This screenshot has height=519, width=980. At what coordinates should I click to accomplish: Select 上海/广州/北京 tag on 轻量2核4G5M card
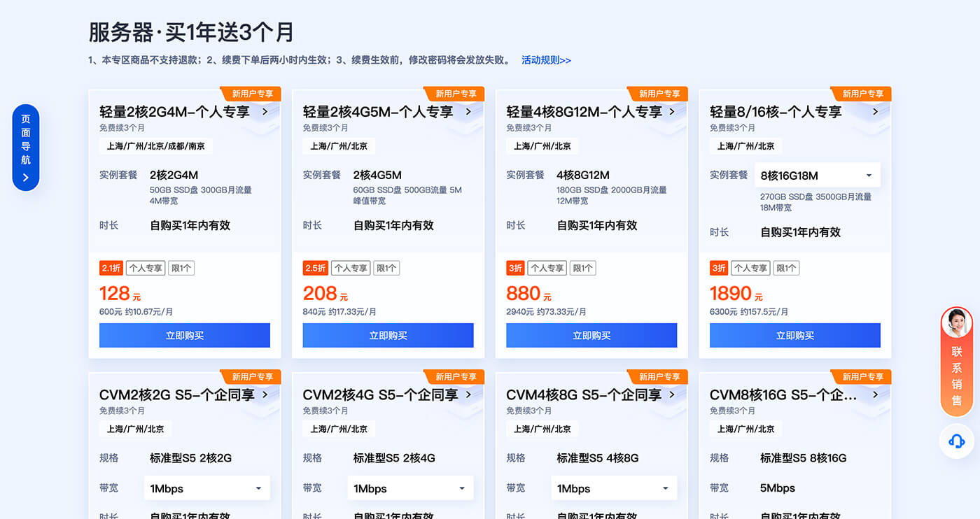tap(339, 146)
